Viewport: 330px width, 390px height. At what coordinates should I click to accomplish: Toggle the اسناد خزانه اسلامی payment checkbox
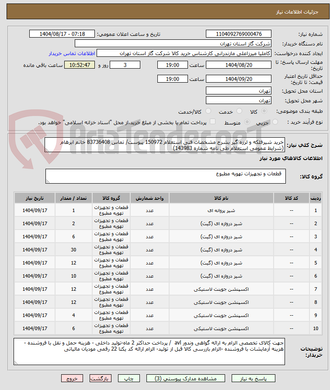click(x=212, y=122)
